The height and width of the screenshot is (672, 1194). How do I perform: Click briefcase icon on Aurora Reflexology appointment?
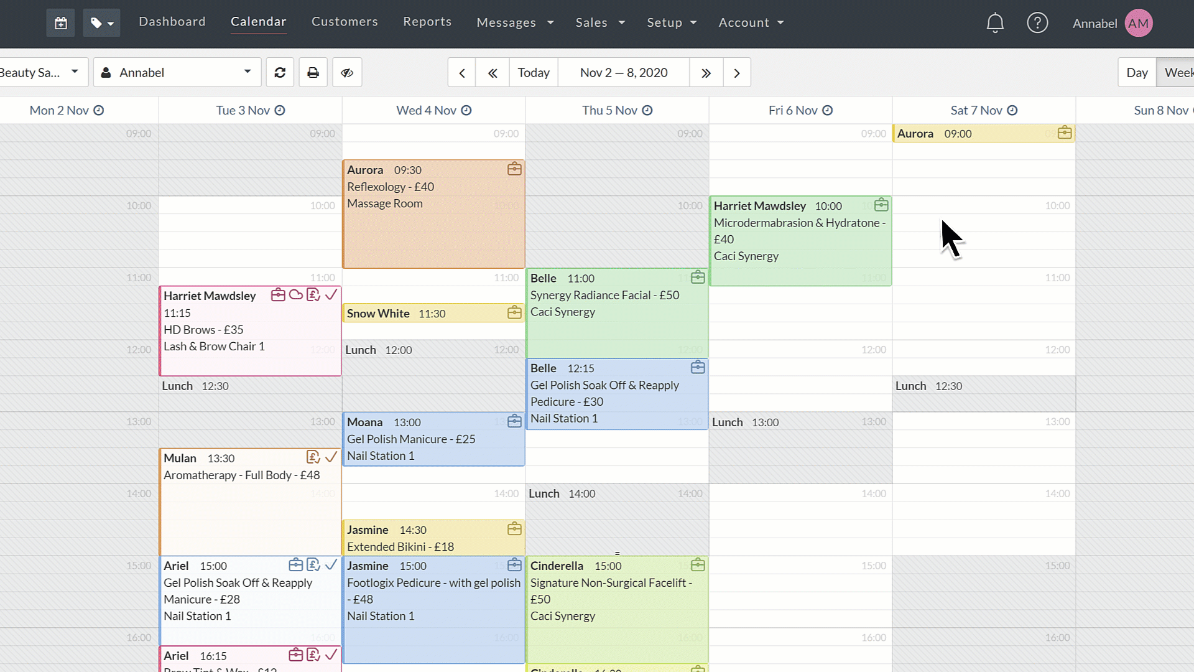(514, 169)
